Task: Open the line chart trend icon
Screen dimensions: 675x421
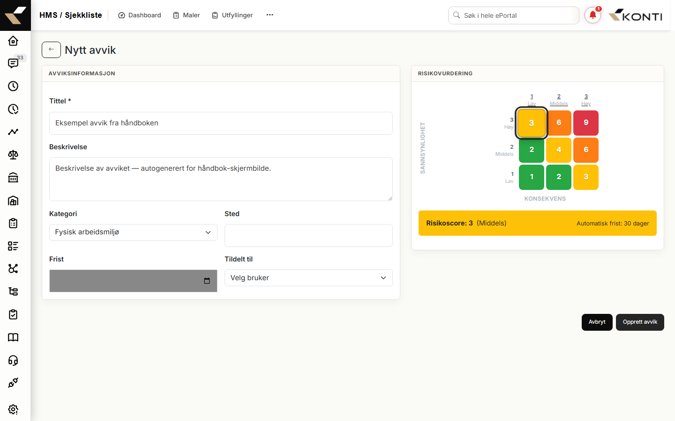Action: [x=13, y=132]
